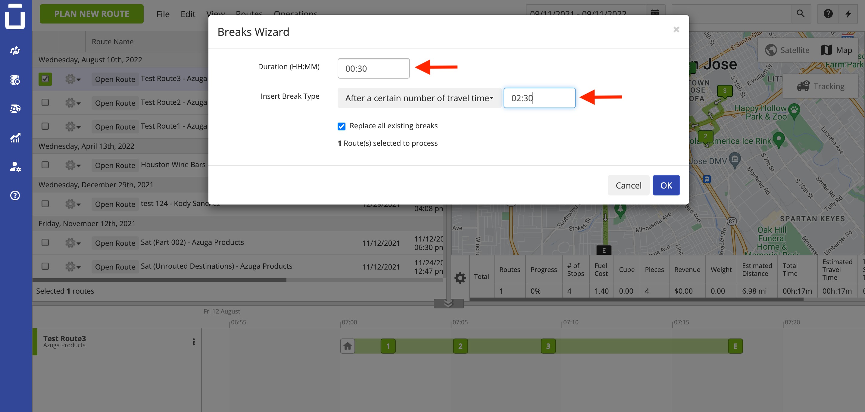Close the Breaks Wizard with the X
The width and height of the screenshot is (865, 412).
pos(676,30)
